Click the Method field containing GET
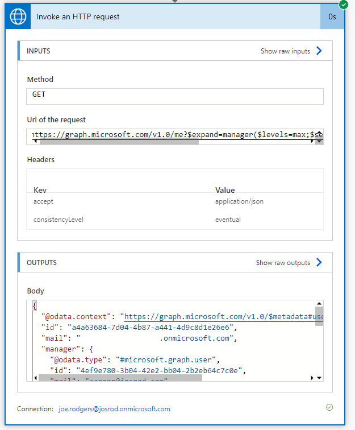 pyautogui.click(x=175, y=96)
